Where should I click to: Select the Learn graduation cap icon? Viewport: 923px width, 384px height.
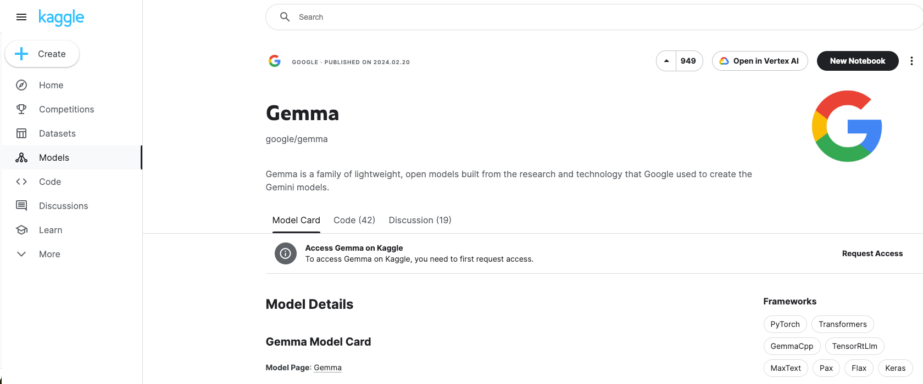(21, 230)
